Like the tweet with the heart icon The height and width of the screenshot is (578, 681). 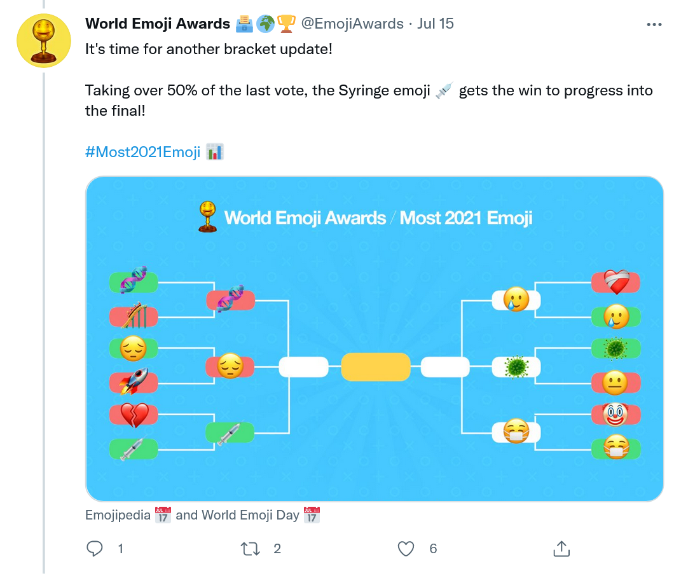(x=406, y=548)
